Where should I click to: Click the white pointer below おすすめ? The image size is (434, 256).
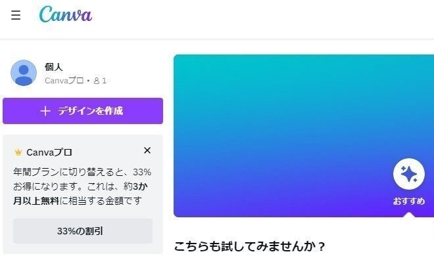(409, 215)
